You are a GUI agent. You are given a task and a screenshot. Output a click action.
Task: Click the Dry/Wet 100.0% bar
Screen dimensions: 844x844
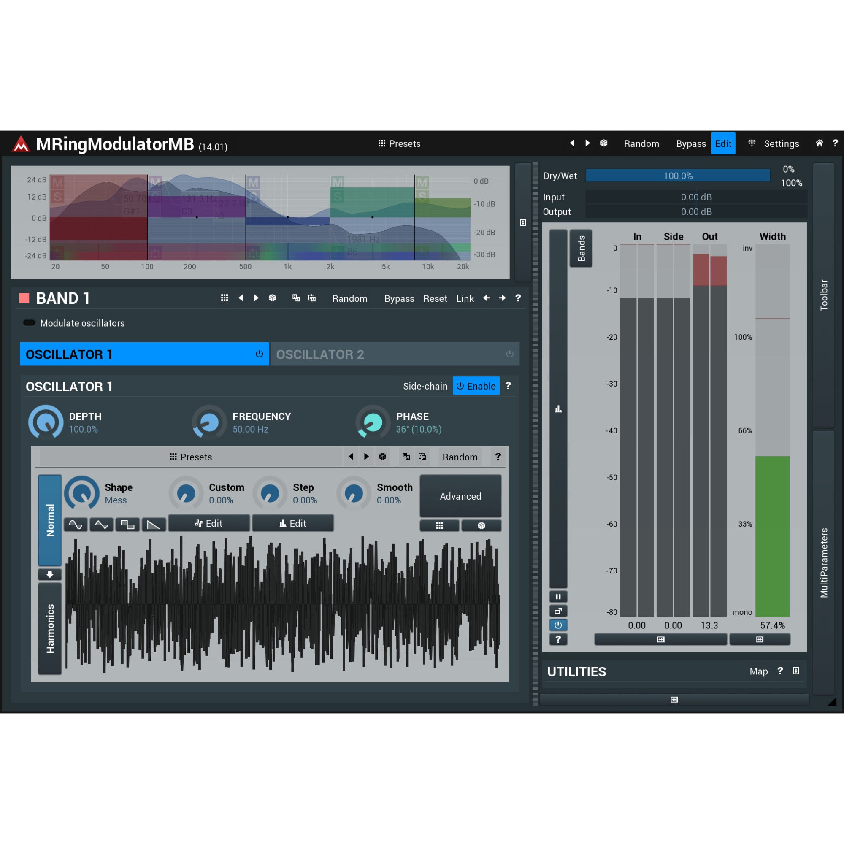678,176
